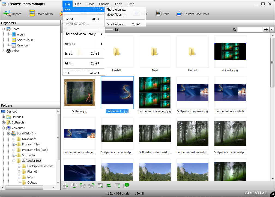Choose Email... from the File menu
This screenshot has height=197, width=275.
[84, 54]
